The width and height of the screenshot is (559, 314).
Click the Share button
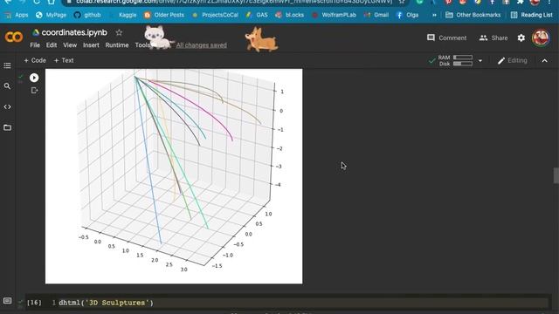pyautogui.click(x=493, y=38)
